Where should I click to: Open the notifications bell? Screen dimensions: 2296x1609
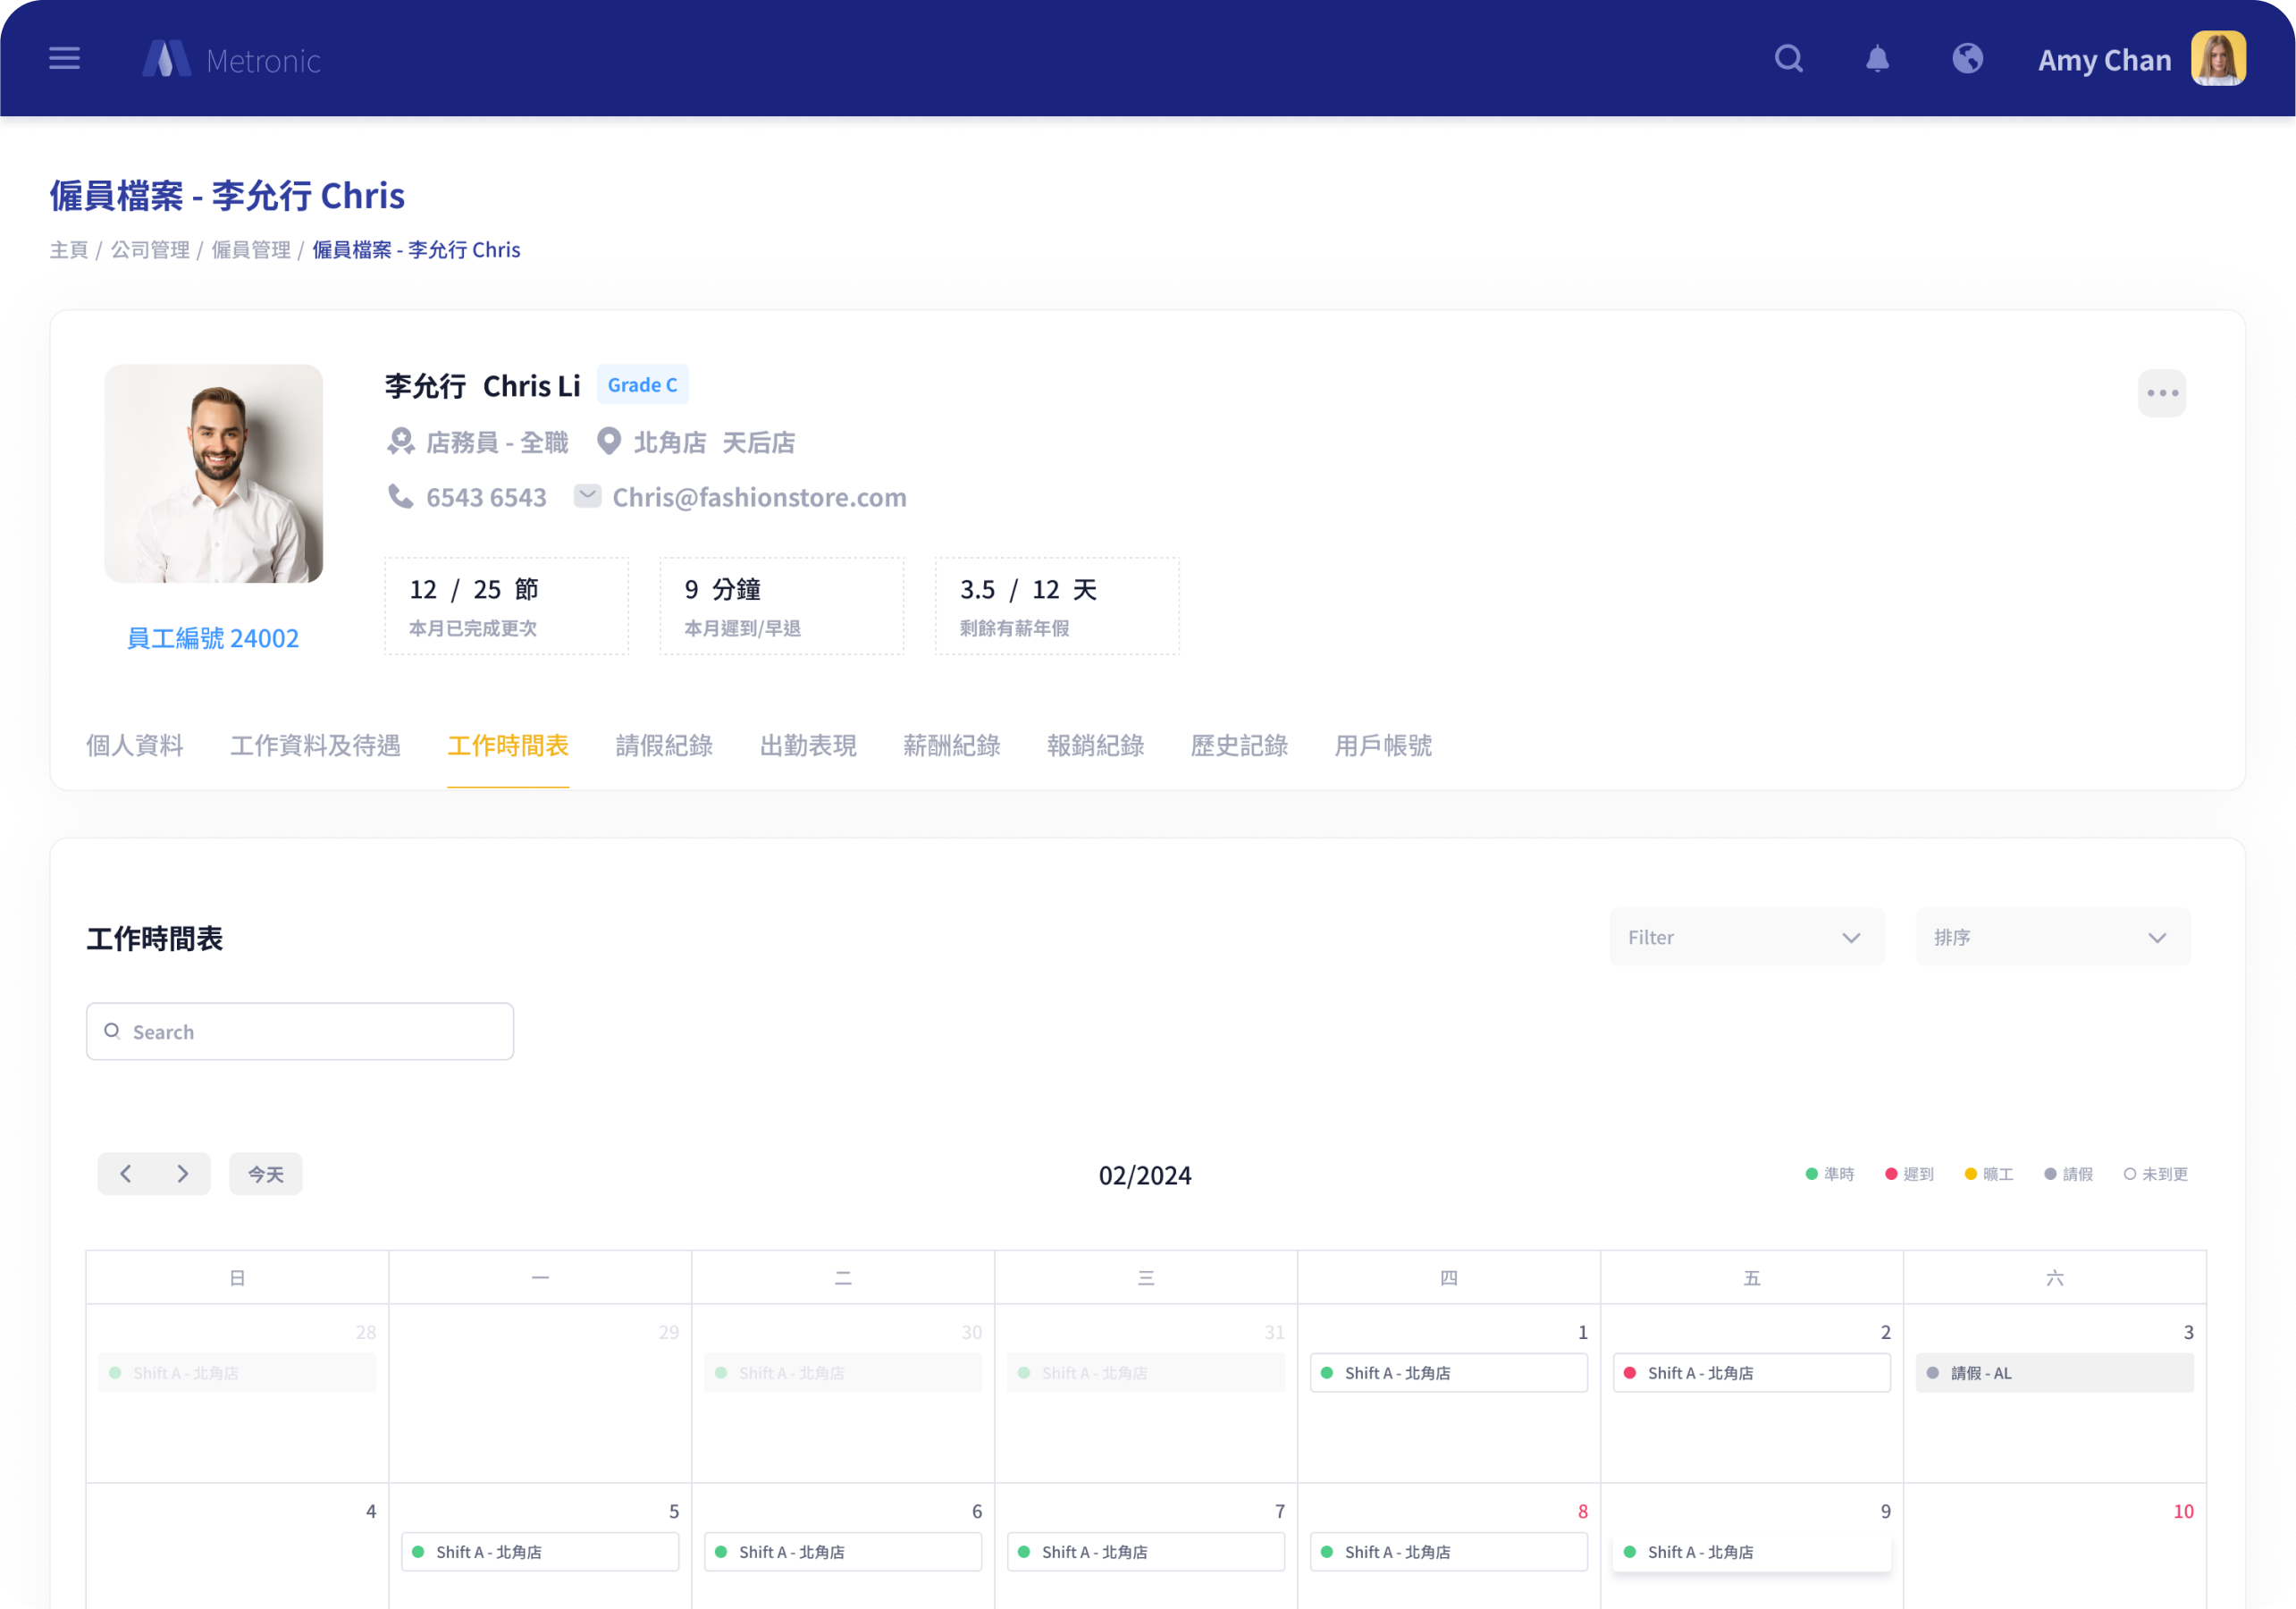(1877, 59)
